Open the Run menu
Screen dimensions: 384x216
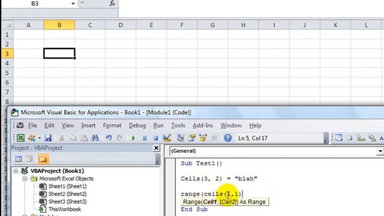[158, 125]
